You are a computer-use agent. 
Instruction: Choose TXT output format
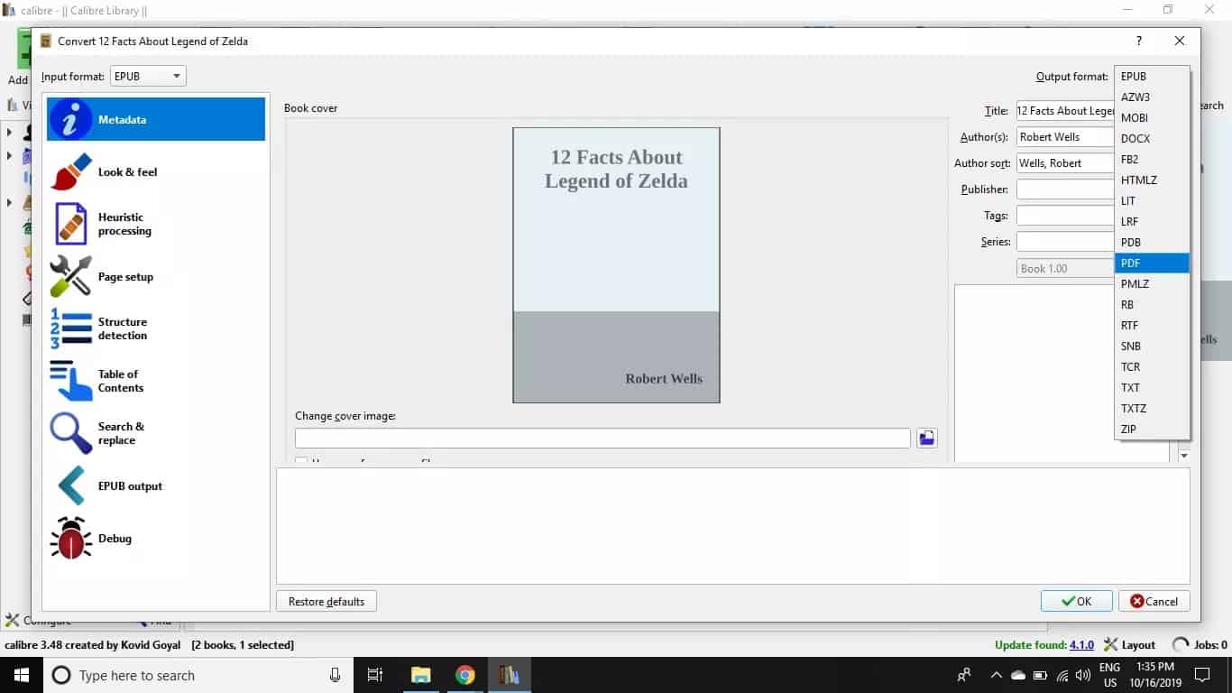tap(1152, 388)
